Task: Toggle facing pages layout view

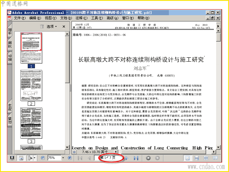Action: pos(215,158)
